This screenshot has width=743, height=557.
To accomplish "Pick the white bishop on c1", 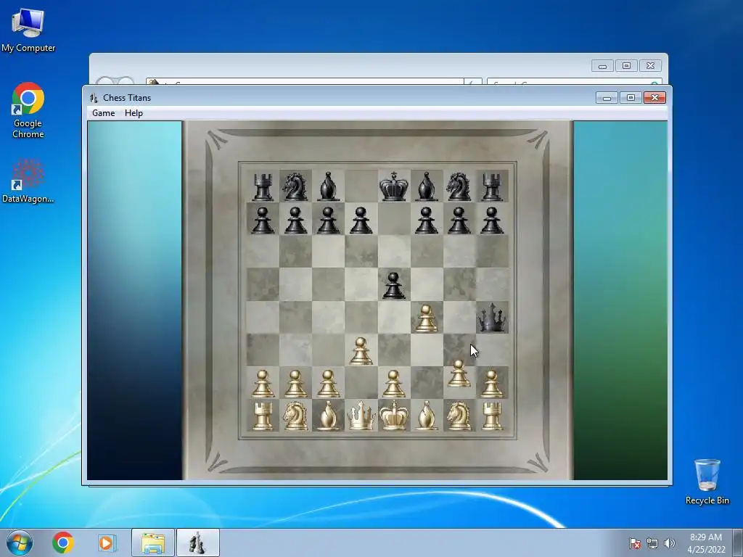I will [328, 416].
